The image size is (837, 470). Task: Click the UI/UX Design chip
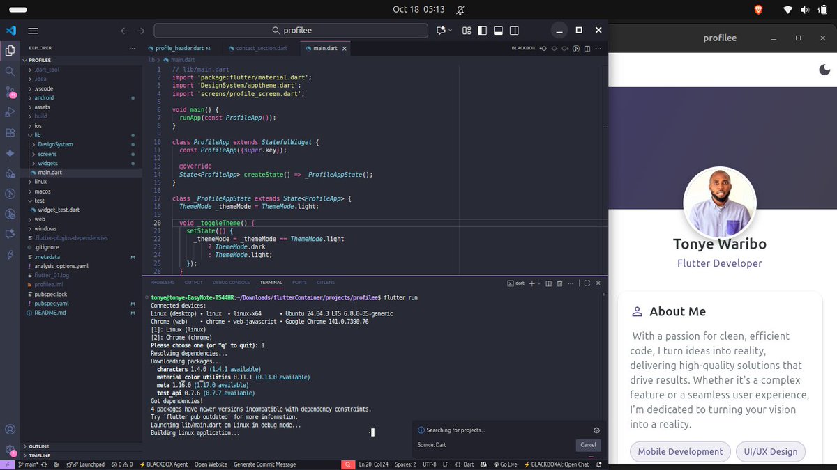(x=770, y=451)
